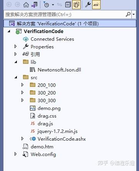The image size is (139, 171).
Task: Open the search options dropdown arrow
Action: 134,14
